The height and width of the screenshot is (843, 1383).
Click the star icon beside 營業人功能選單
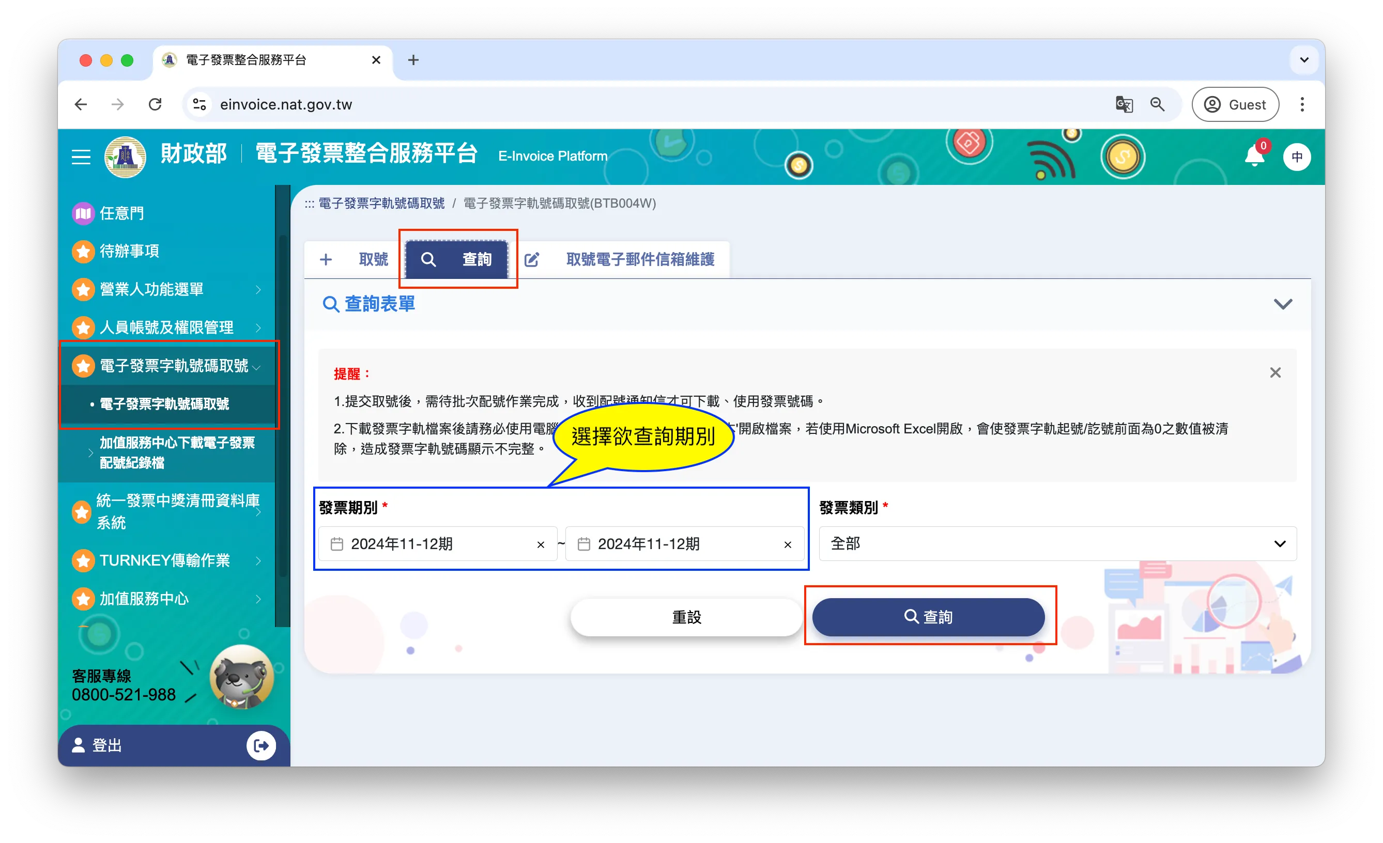83,289
